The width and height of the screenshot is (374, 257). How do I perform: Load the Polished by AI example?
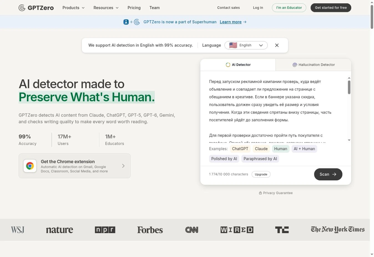(224, 159)
